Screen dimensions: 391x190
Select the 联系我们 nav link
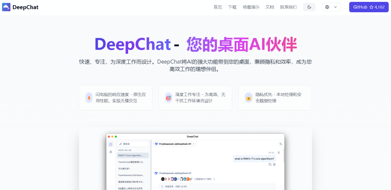coord(288,7)
